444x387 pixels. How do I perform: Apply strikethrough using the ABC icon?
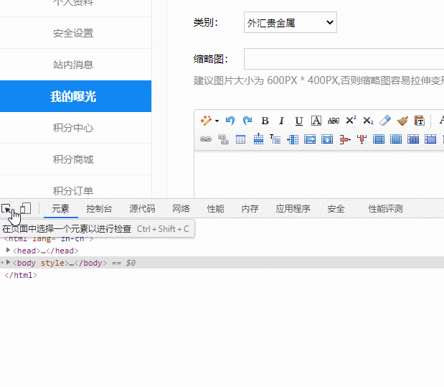click(334, 121)
